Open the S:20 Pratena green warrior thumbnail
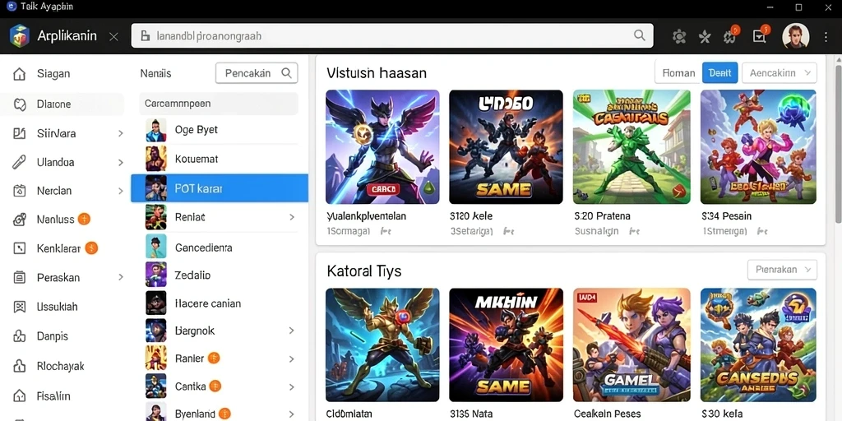 [631, 146]
